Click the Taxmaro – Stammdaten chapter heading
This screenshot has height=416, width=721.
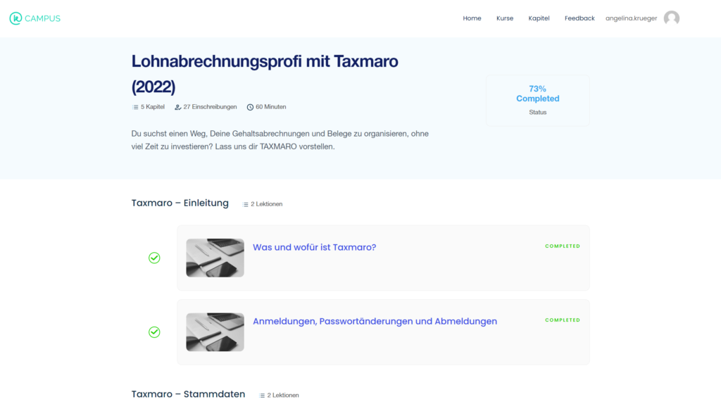[188, 394]
